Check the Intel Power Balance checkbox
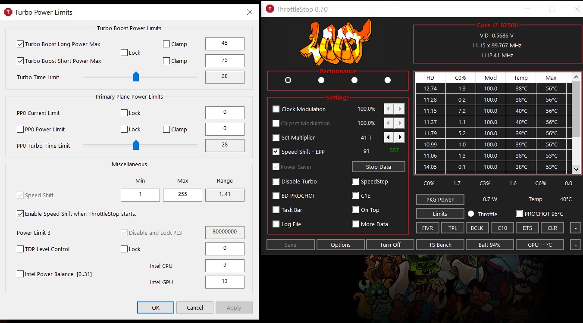 tap(20, 274)
